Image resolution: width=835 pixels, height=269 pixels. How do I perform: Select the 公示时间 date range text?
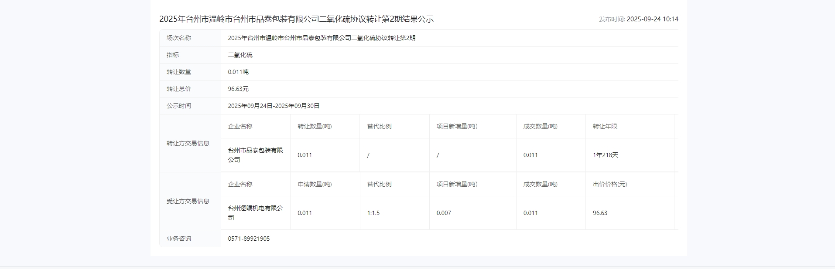tap(274, 106)
